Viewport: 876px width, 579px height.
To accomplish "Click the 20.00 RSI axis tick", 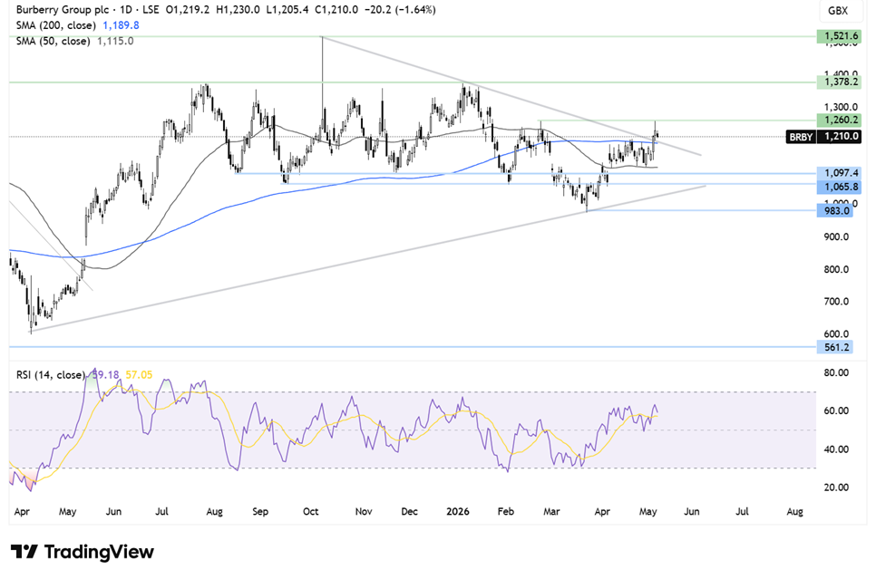I will coord(836,487).
